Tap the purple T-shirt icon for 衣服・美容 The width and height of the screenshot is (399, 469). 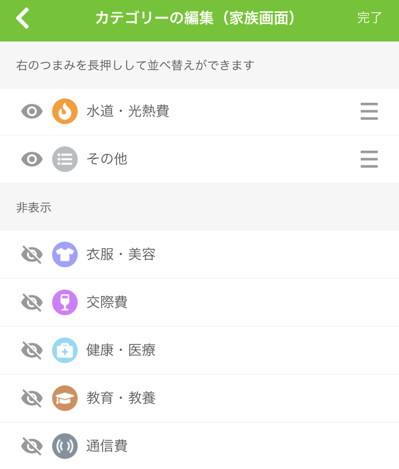[x=65, y=254]
